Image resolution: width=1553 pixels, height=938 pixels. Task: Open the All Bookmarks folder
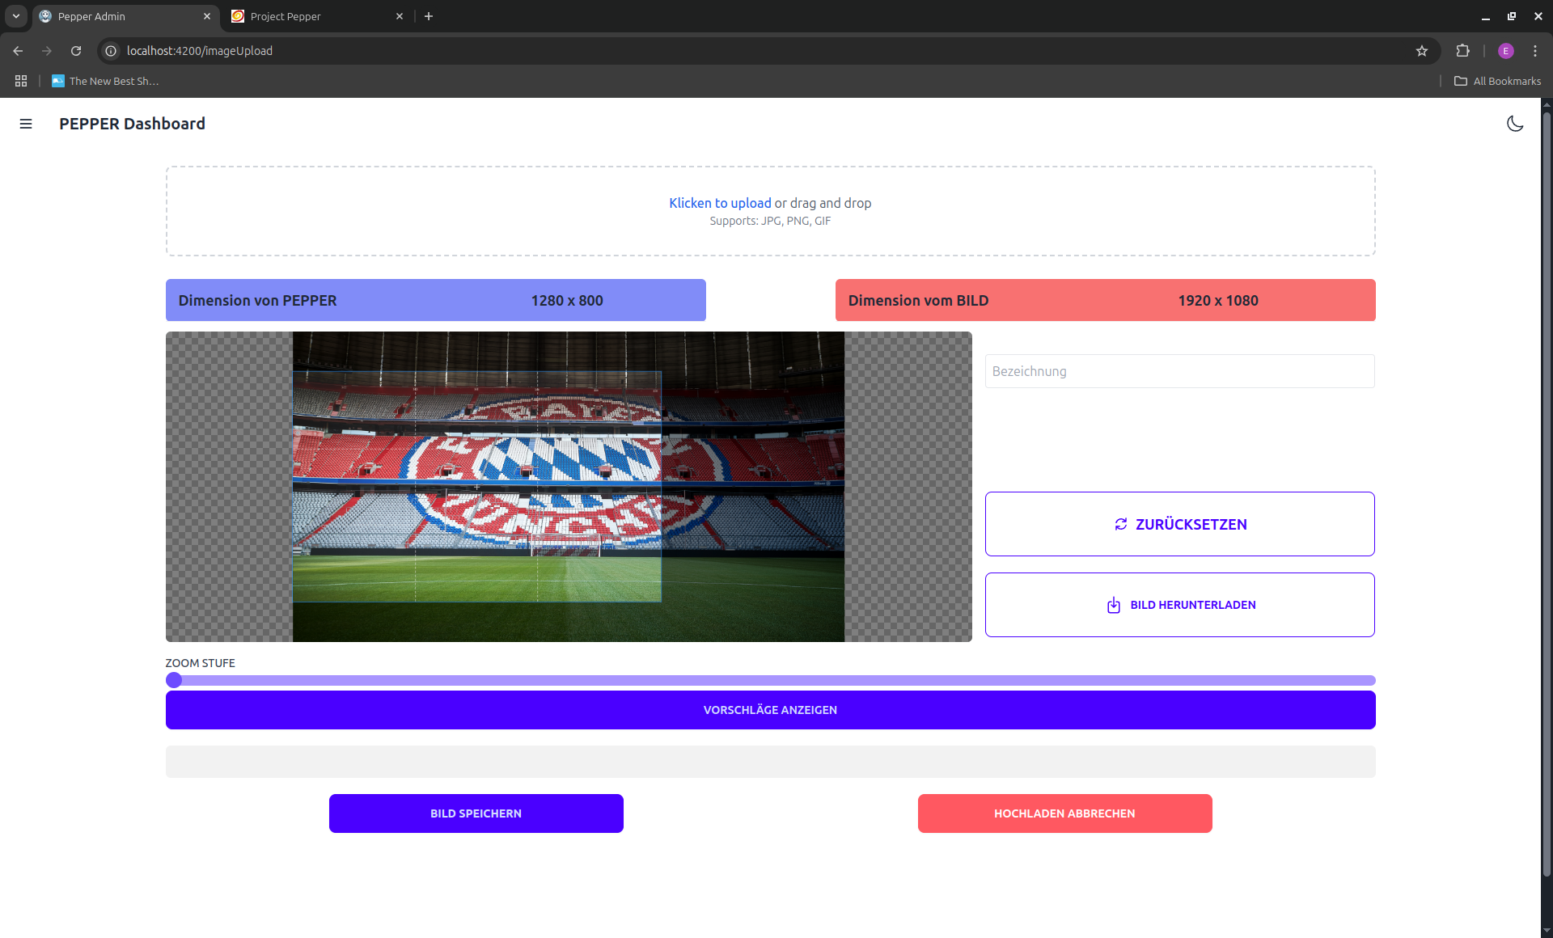pos(1497,81)
